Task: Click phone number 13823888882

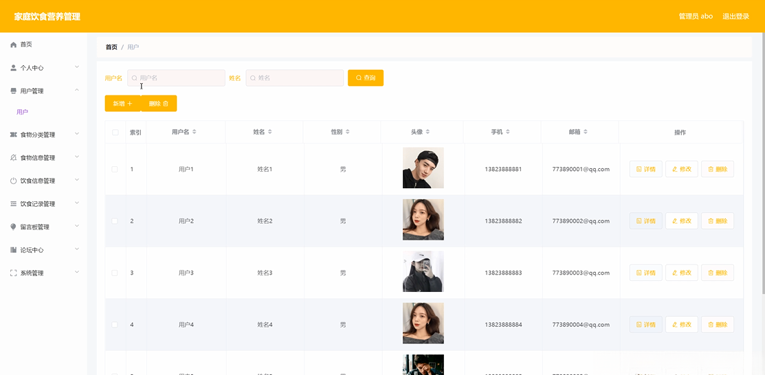Action: [503, 221]
